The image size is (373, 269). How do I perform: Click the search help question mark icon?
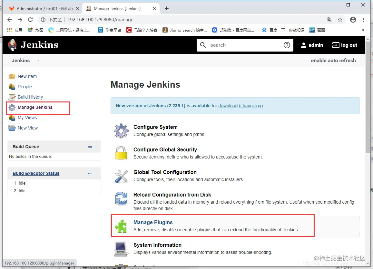click(x=287, y=45)
